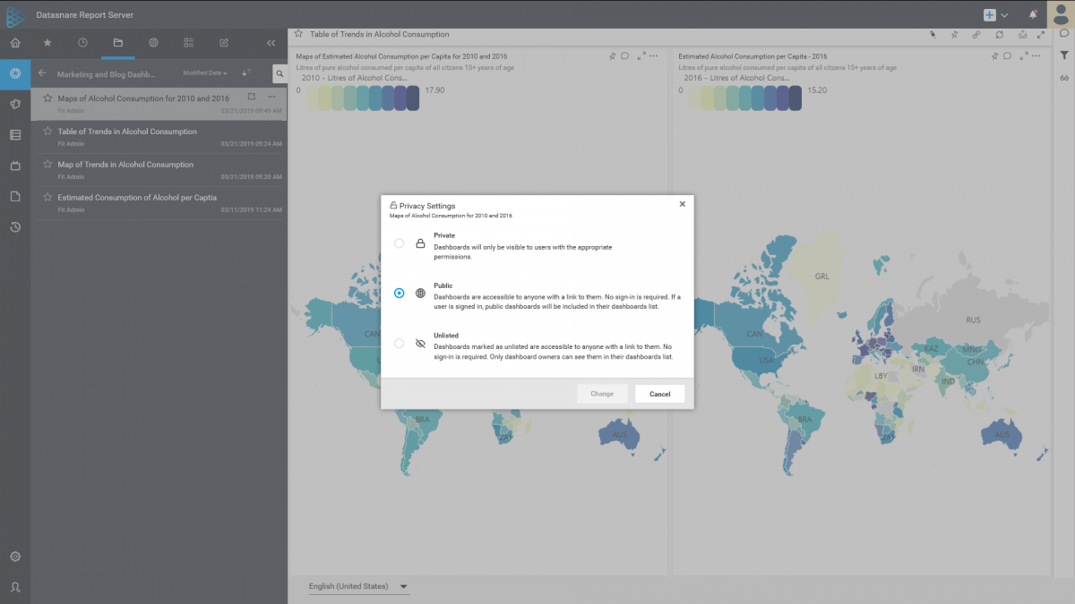The image size is (1075, 604).
Task: Click the theme paint icon in dashboard toolbar
Action: point(933,35)
